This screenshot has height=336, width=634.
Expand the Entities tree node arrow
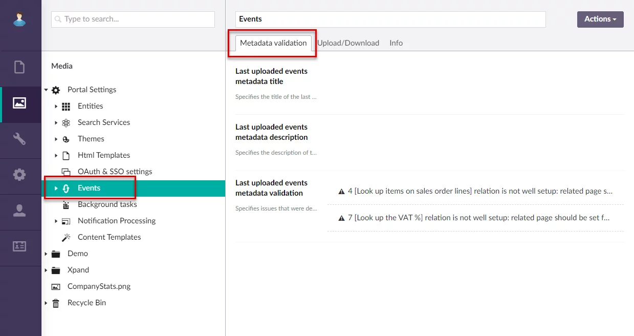56,107
